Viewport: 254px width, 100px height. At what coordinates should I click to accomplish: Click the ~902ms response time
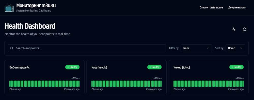(x=157, y=78)
